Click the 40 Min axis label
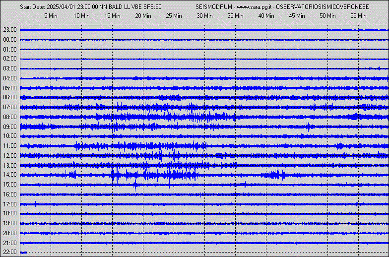The width and height of the screenshot is (389, 257). point(266,16)
